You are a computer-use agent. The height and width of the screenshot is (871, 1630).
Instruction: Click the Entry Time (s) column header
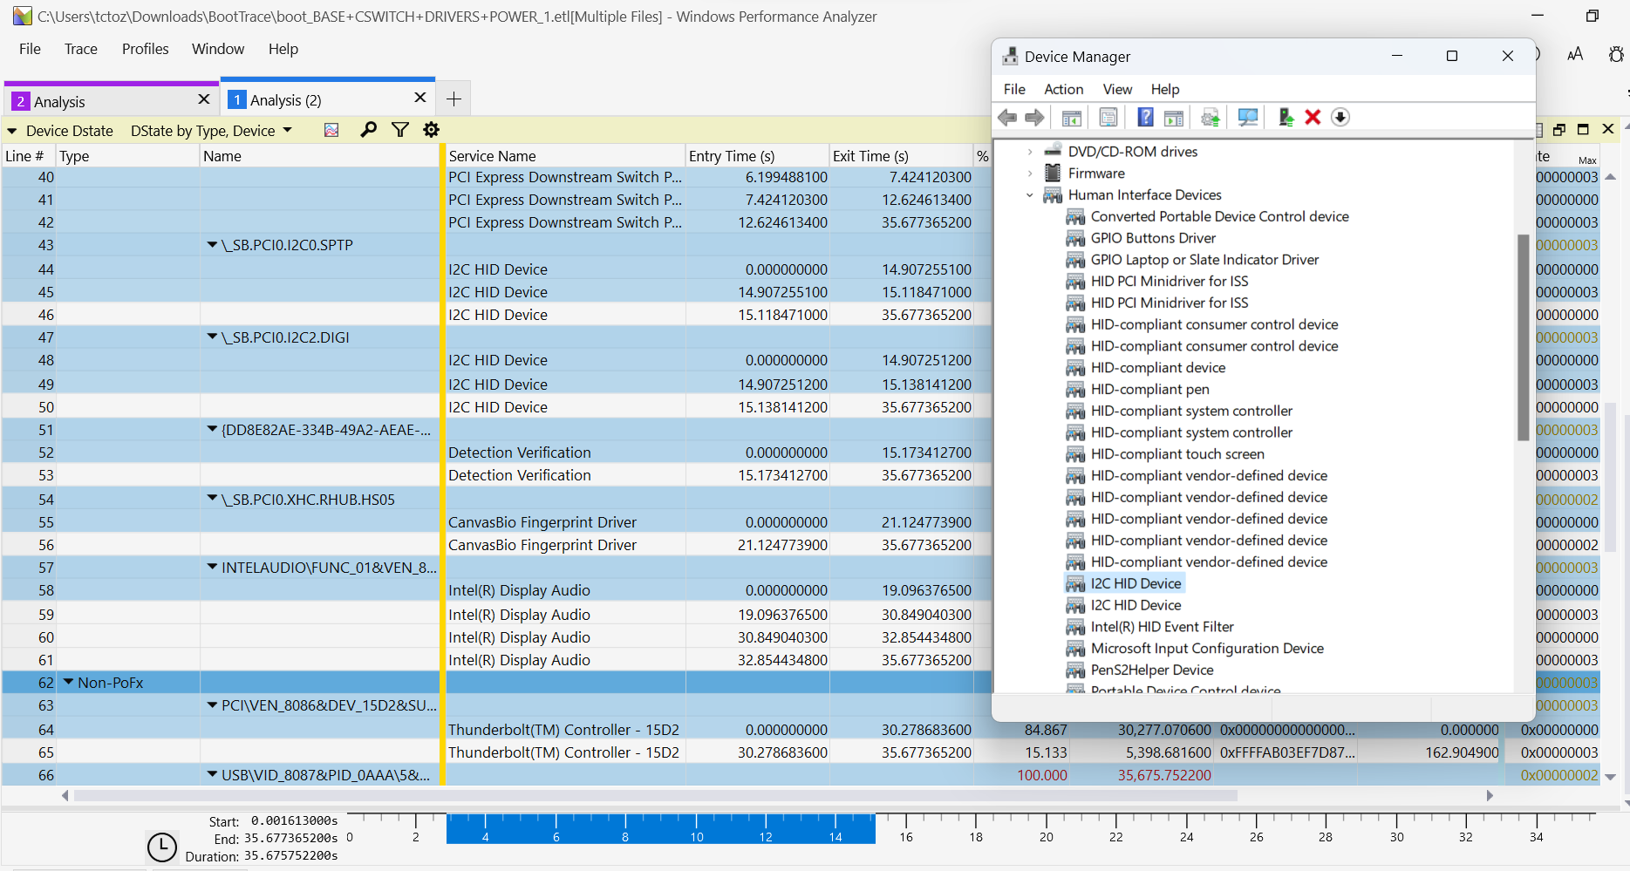coord(756,156)
